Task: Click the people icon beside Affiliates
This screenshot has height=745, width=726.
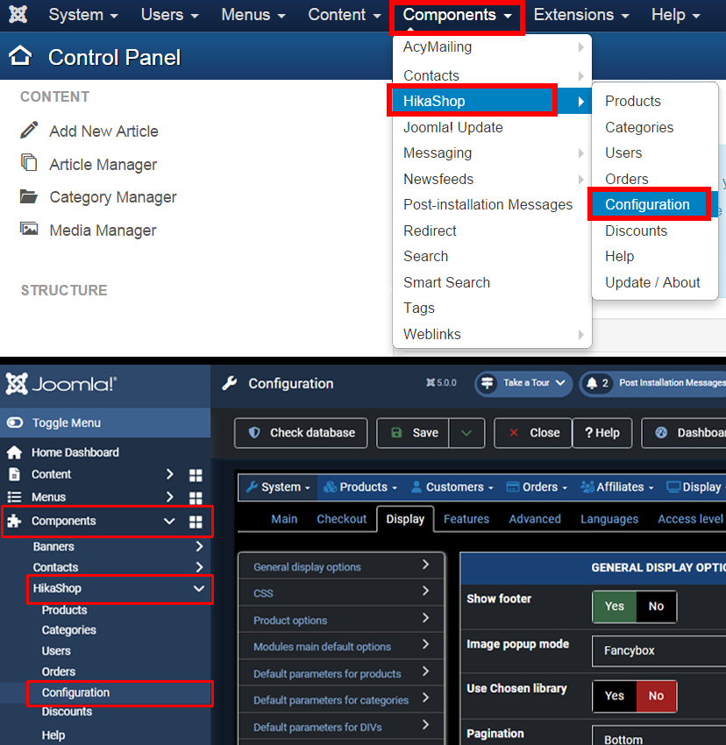Action: point(587,487)
